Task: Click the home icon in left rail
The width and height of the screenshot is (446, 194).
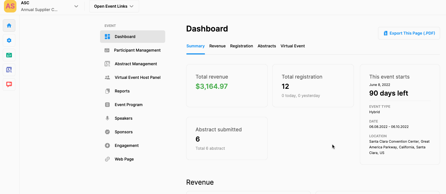Action: pyautogui.click(x=9, y=26)
